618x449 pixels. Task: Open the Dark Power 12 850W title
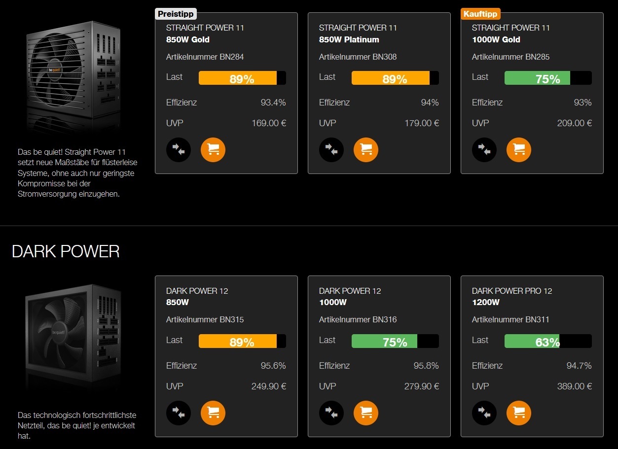[197, 296]
